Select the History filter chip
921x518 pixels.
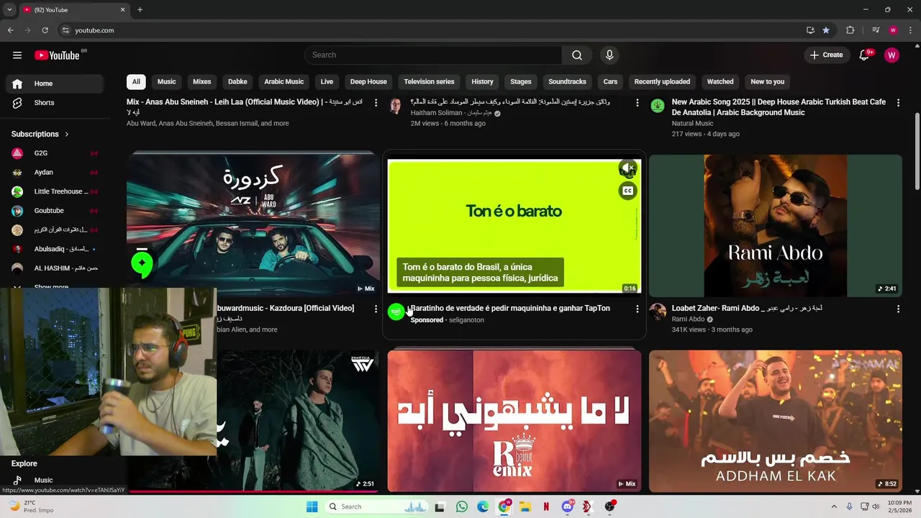tap(482, 81)
